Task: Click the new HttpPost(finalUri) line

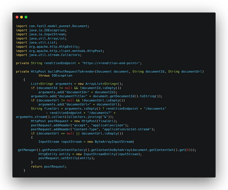Action: tap(74, 121)
